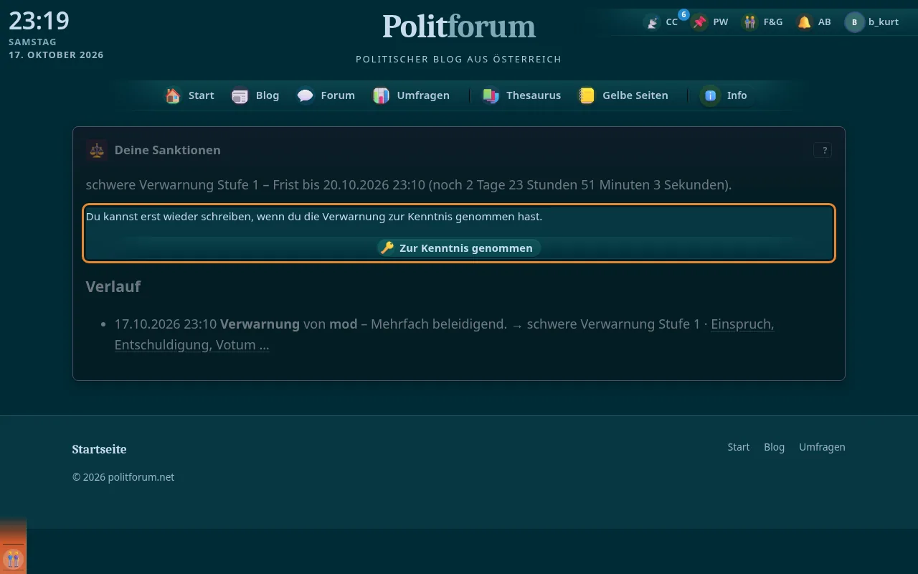Click the Politforum site logo
918x574 pixels.
click(459, 27)
